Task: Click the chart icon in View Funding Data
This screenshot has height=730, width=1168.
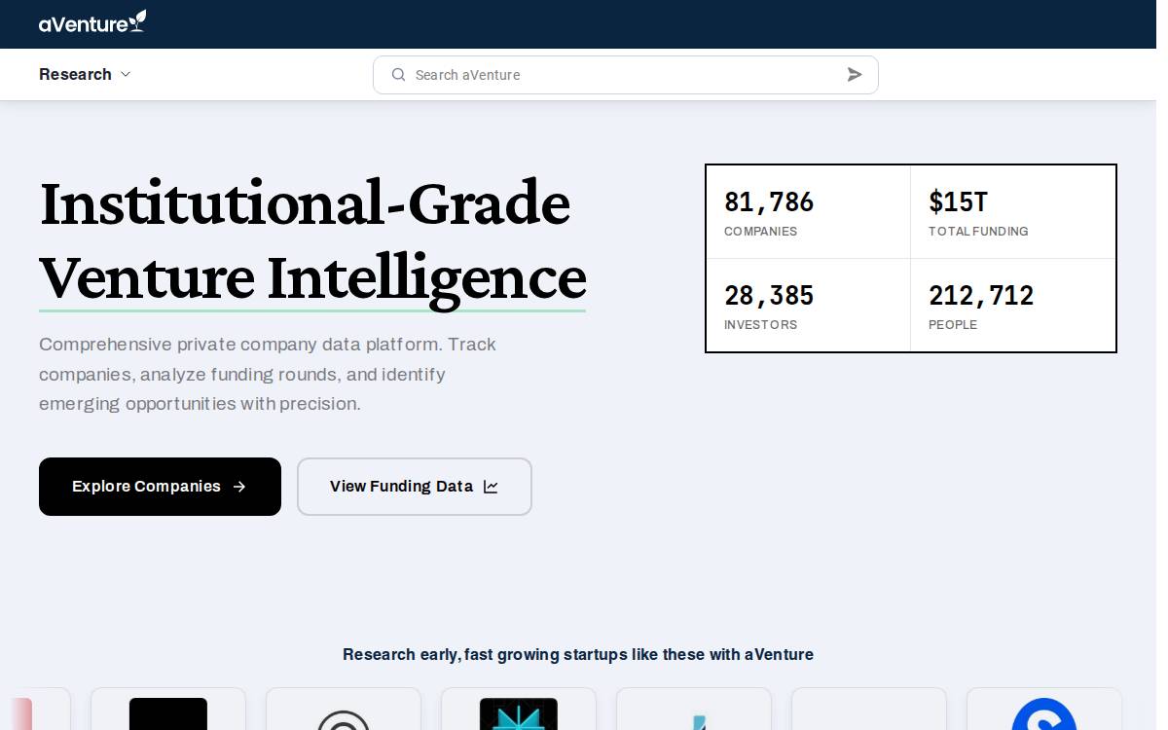Action: point(491,487)
